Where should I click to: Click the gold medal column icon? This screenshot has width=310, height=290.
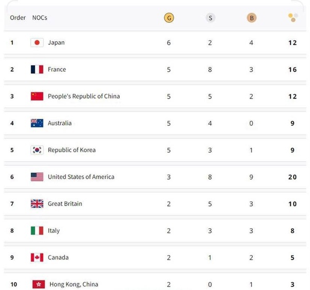point(169,18)
